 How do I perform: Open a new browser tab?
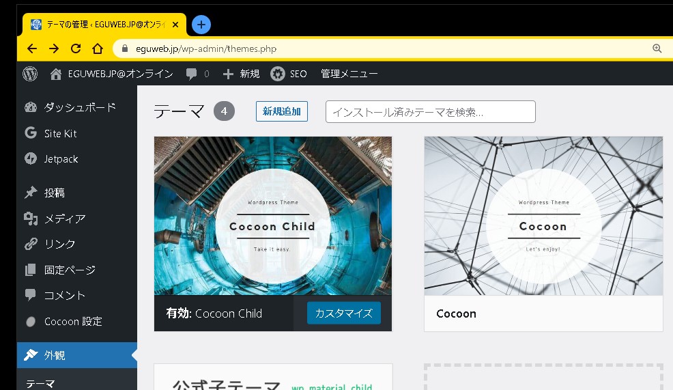point(201,25)
